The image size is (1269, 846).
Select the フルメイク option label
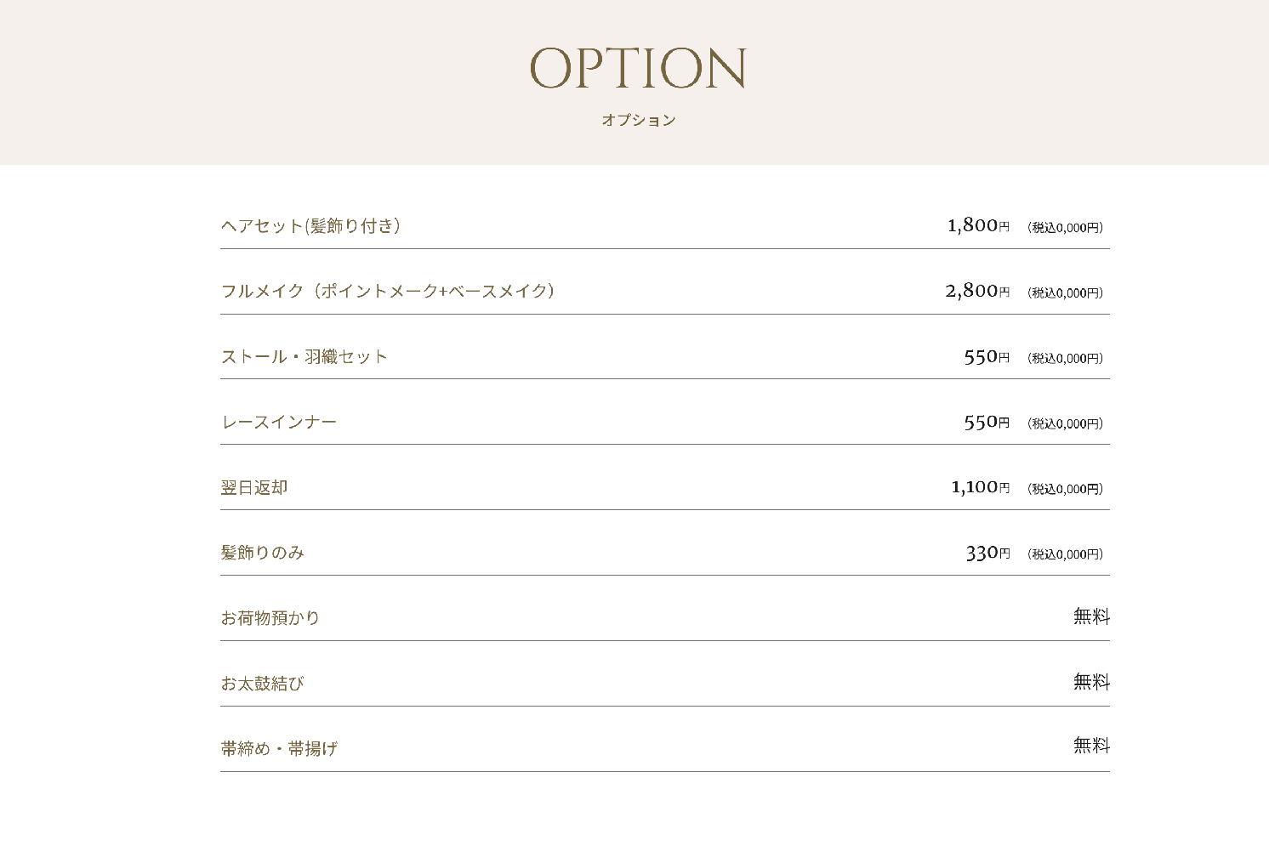(x=388, y=292)
